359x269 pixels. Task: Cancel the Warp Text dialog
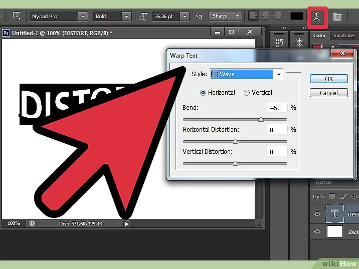coord(328,93)
